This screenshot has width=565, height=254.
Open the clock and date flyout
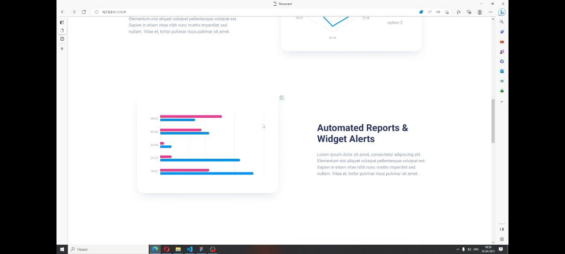pos(488,249)
